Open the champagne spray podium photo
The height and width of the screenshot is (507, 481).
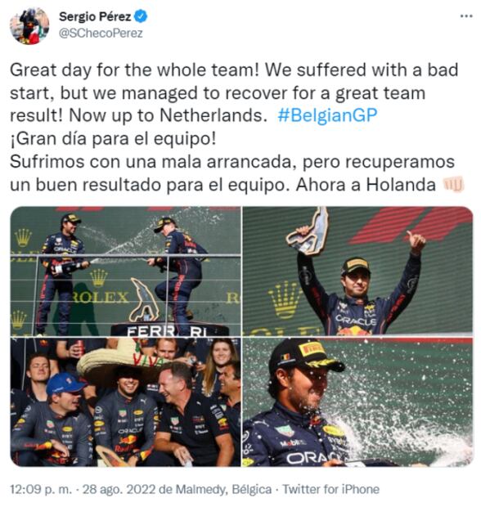coord(125,271)
